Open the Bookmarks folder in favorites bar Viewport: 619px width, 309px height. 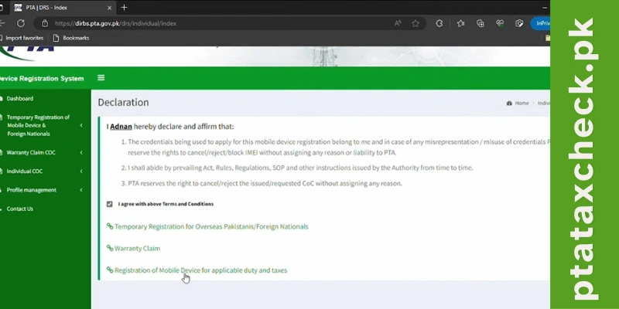(71, 38)
